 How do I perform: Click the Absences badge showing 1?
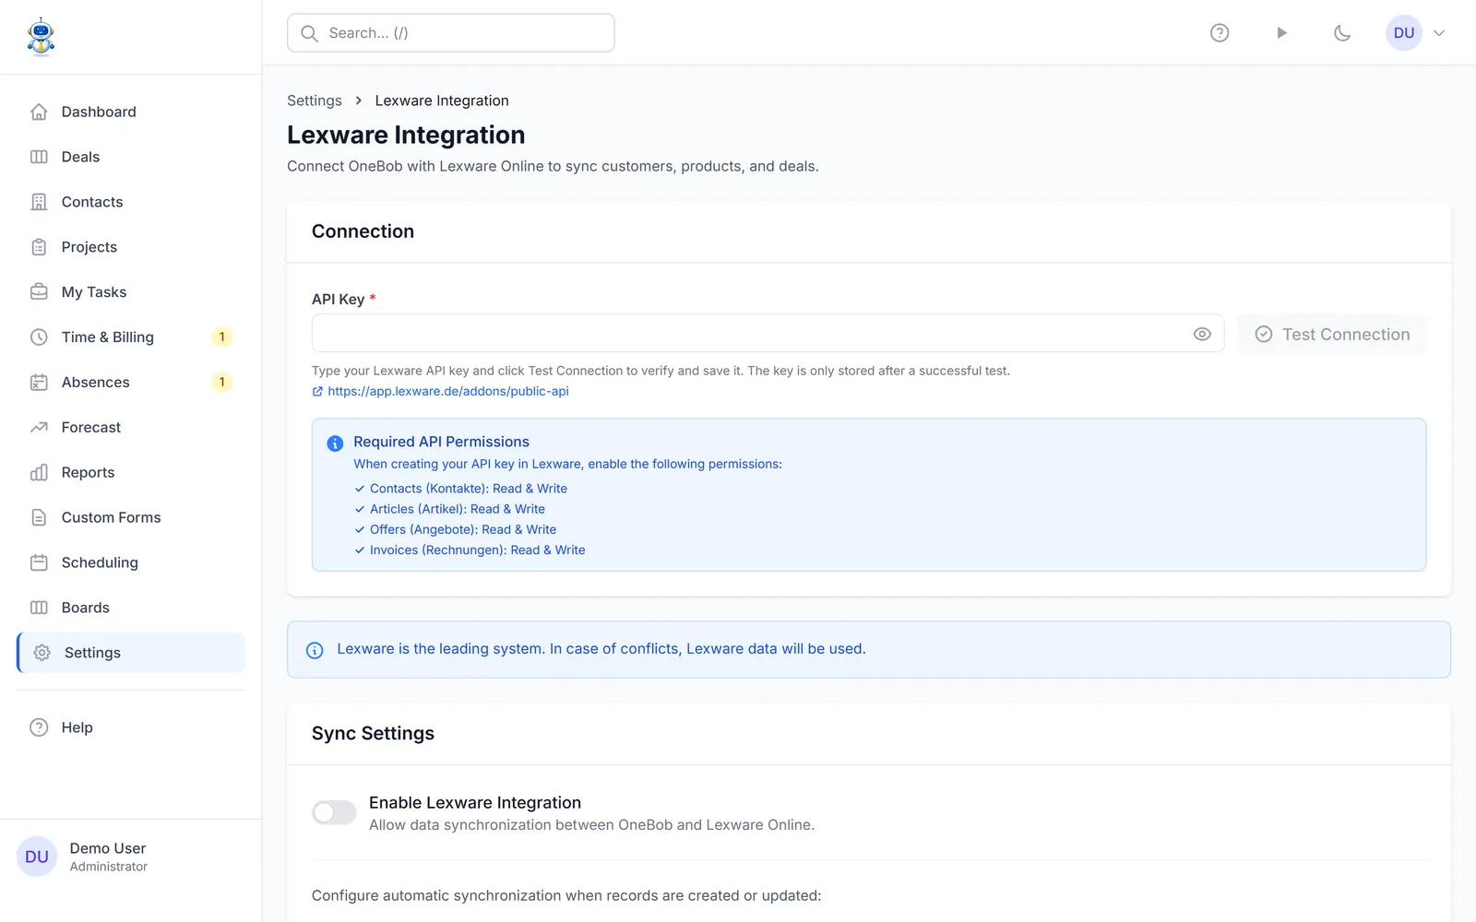(221, 383)
